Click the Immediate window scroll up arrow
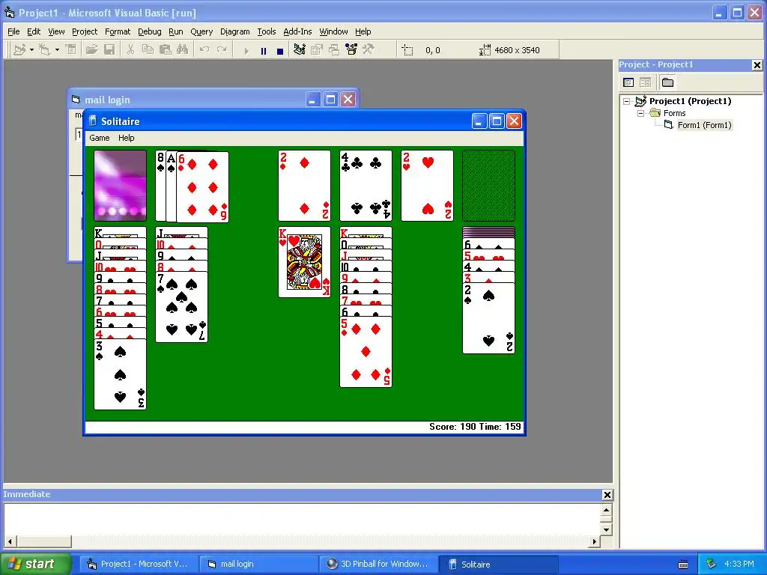767x575 pixels. pyautogui.click(x=606, y=511)
